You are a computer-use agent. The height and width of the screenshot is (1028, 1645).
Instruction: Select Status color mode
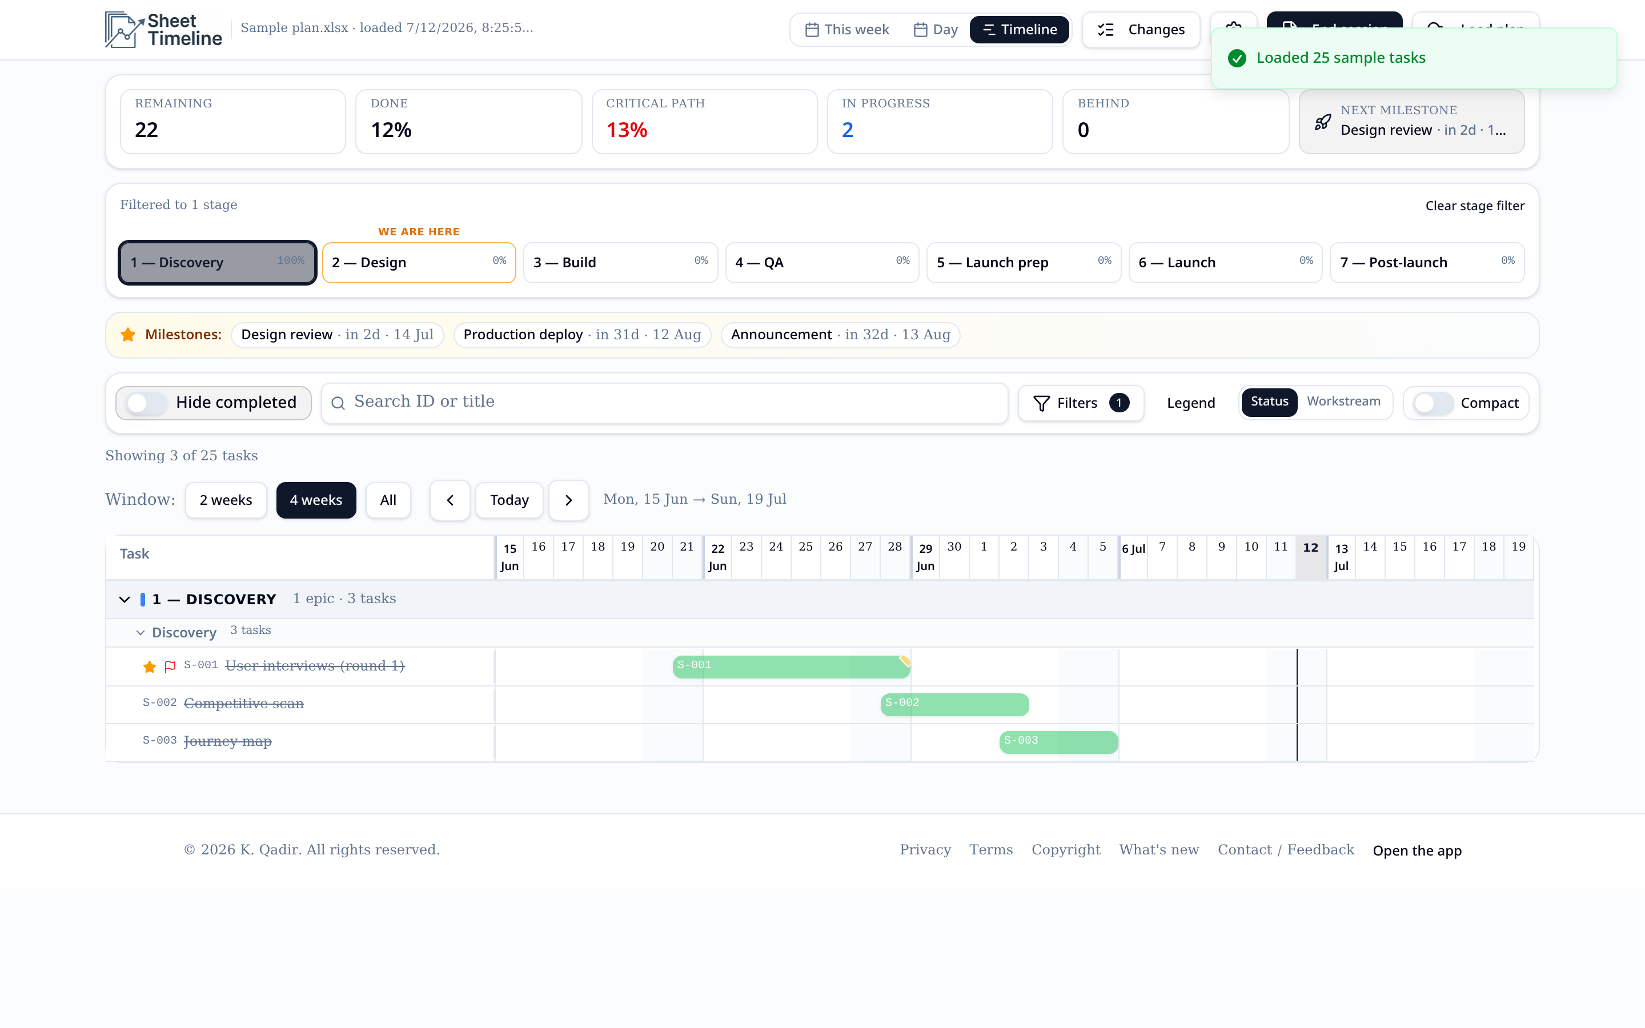1269,402
